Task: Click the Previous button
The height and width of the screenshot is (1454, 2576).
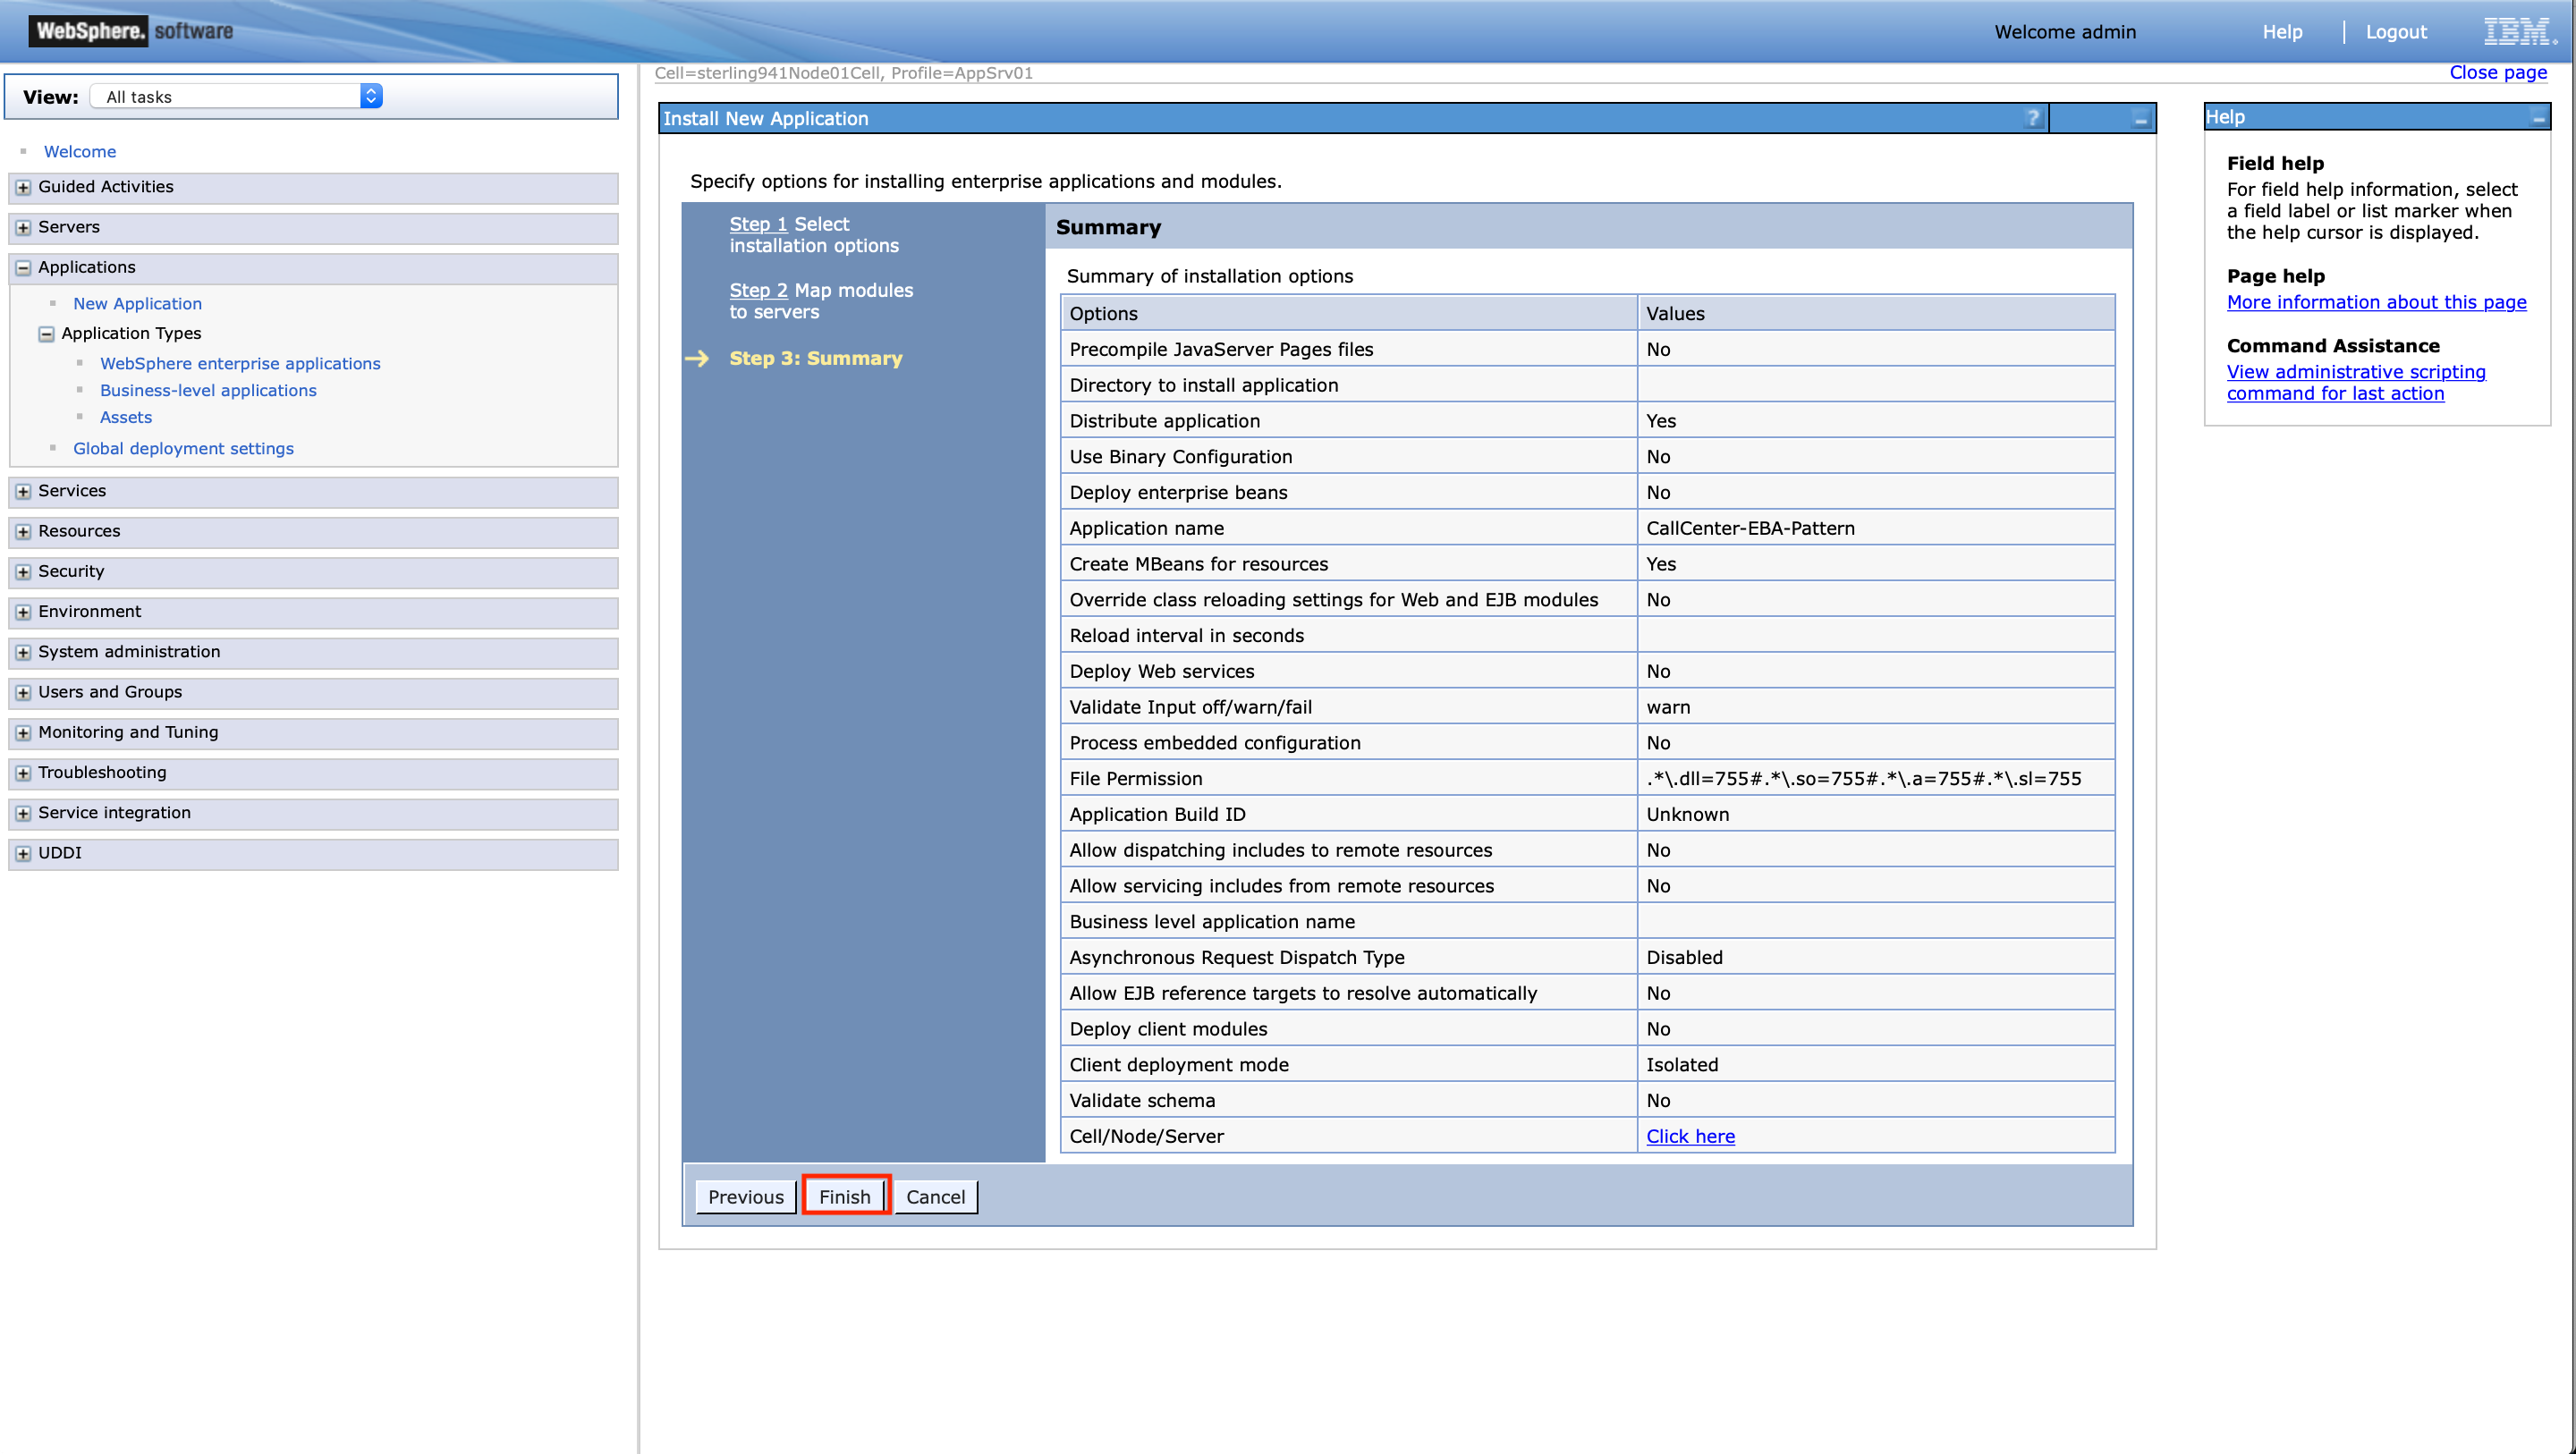Action: [x=745, y=1196]
